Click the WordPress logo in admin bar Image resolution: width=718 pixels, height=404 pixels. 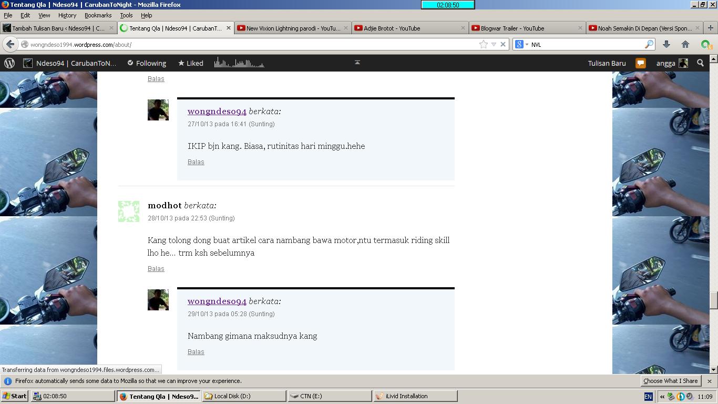[9, 63]
